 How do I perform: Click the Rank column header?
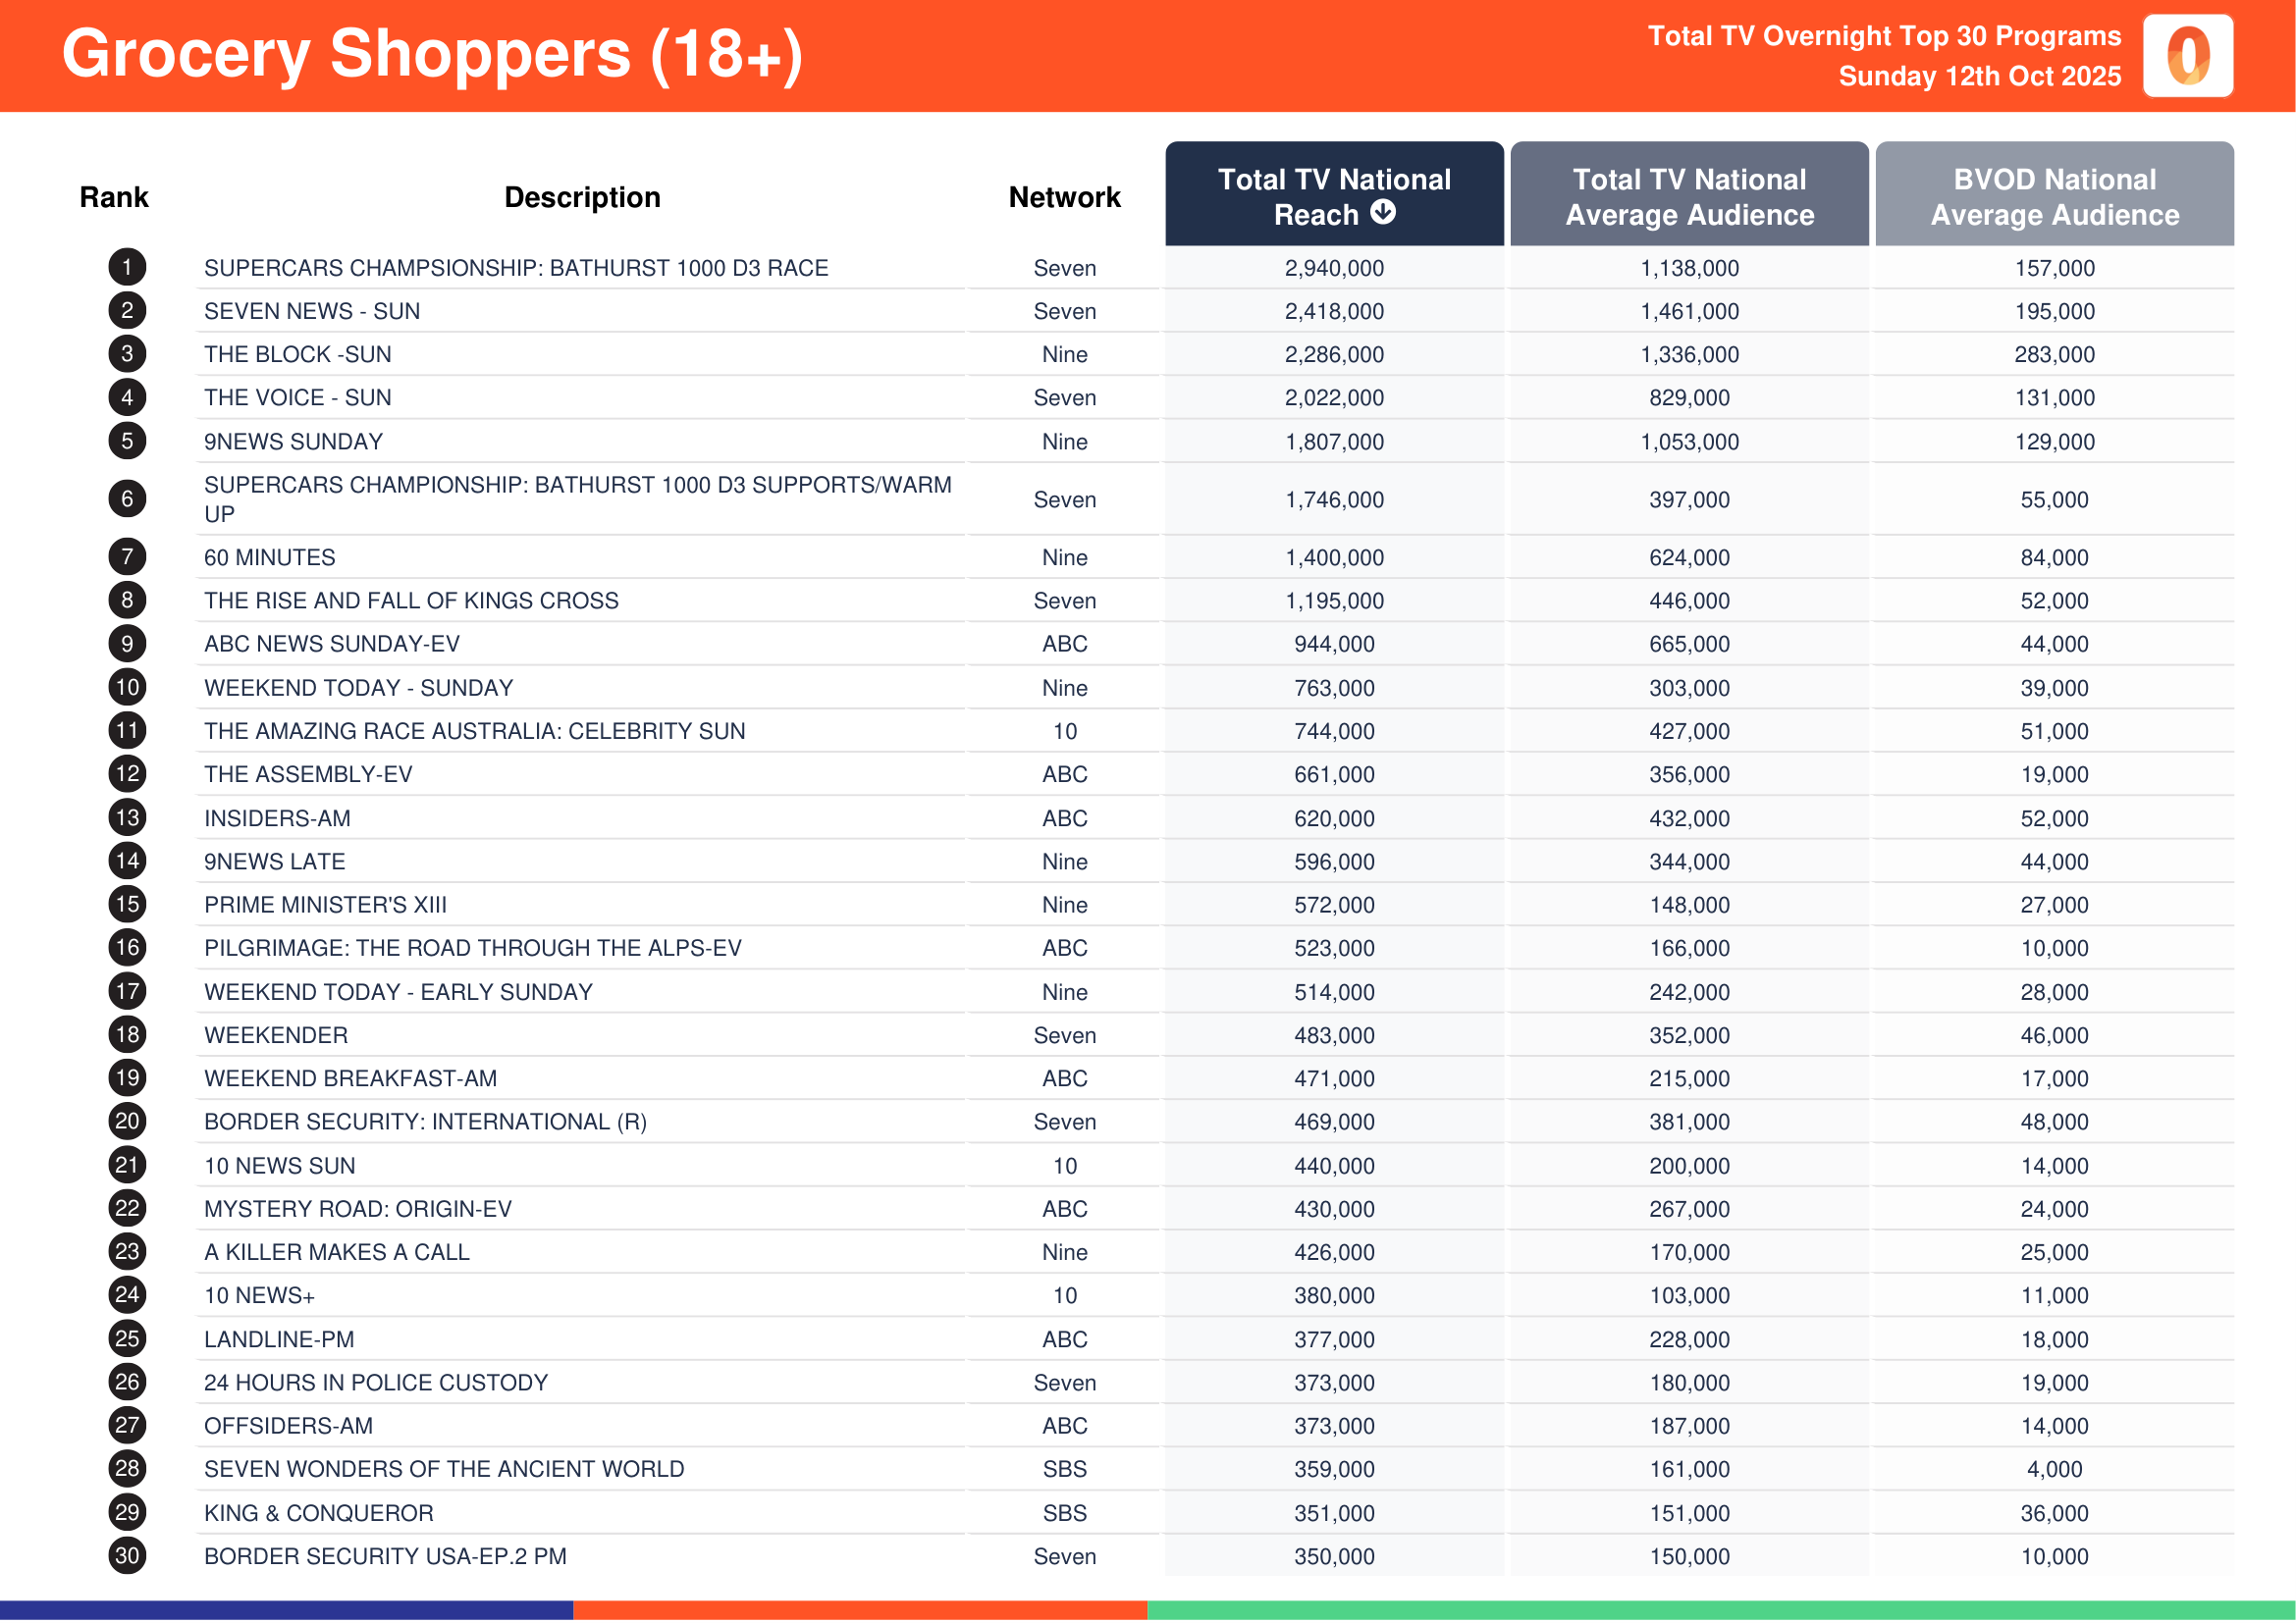click(114, 197)
